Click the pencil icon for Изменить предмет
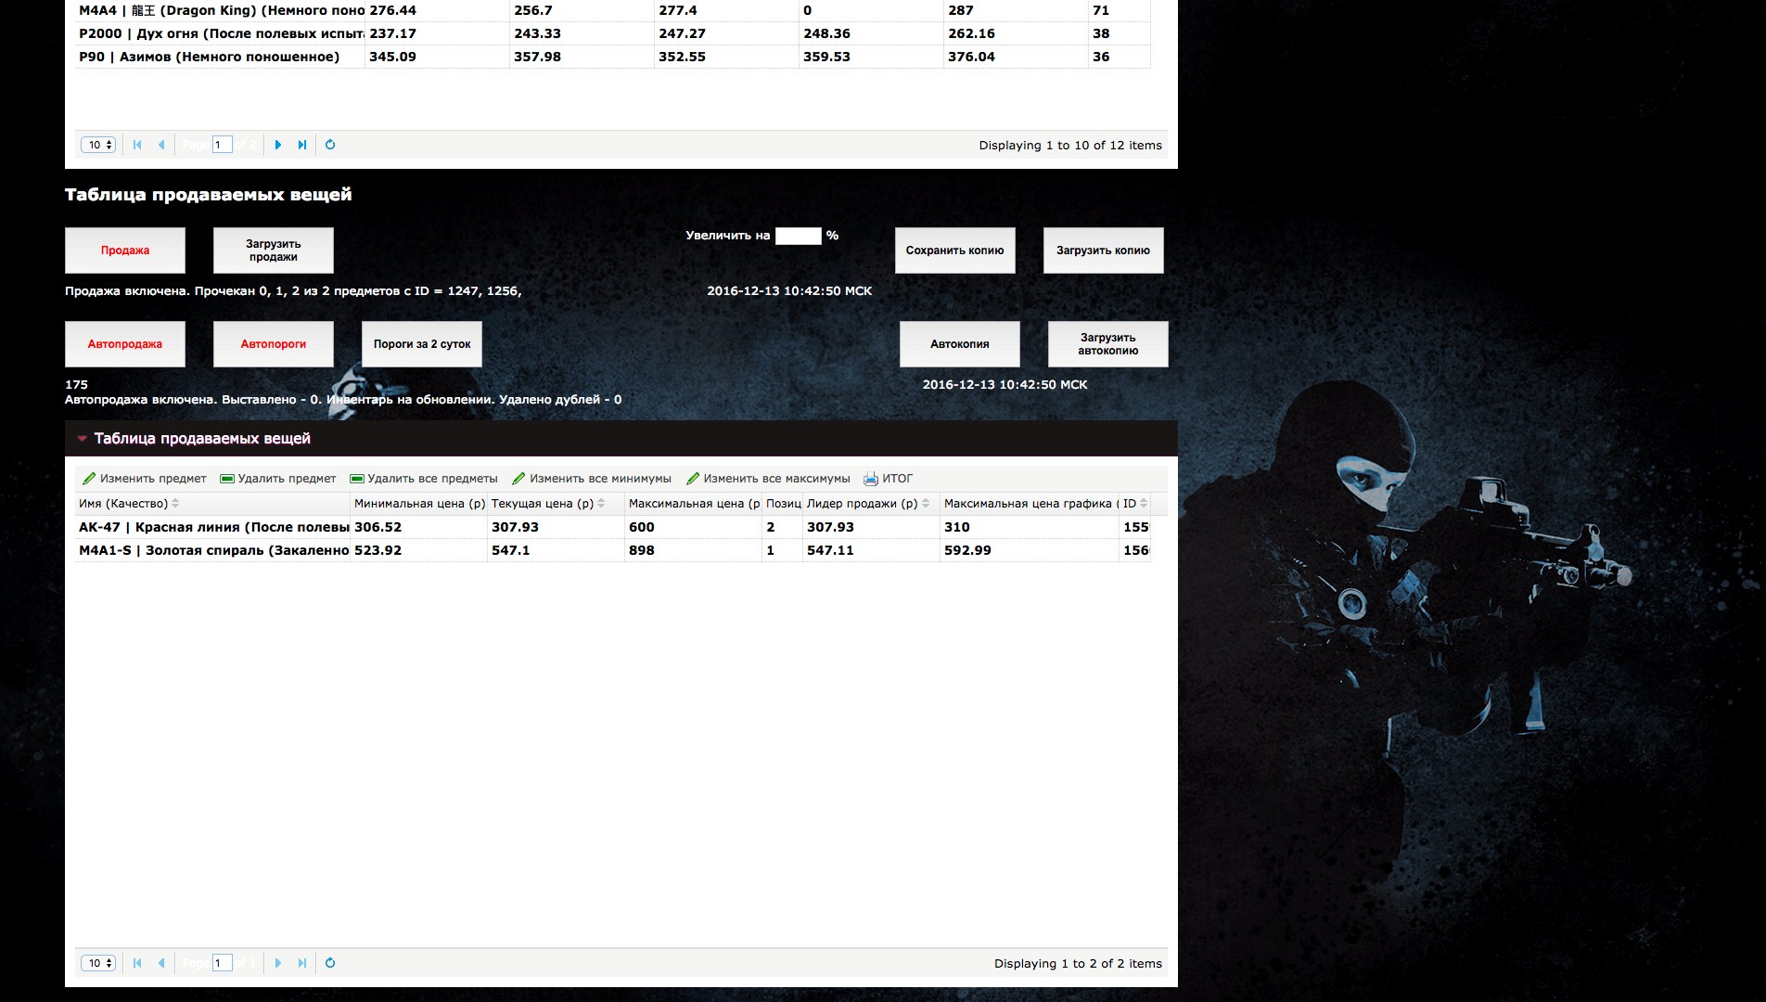The width and height of the screenshot is (1766, 1002). pos(89,479)
